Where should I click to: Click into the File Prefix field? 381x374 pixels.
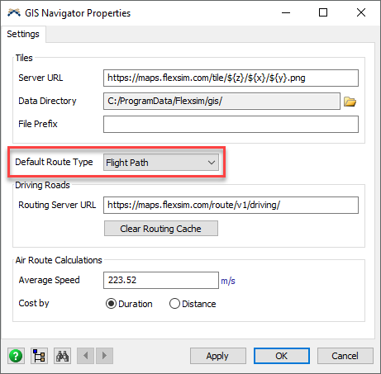click(231, 124)
